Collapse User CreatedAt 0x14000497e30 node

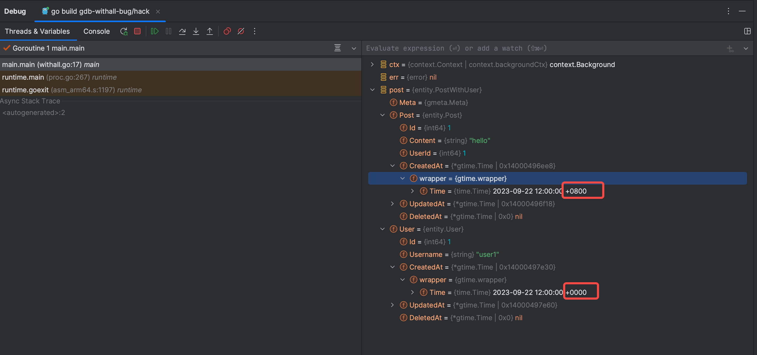tap(392, 267)
